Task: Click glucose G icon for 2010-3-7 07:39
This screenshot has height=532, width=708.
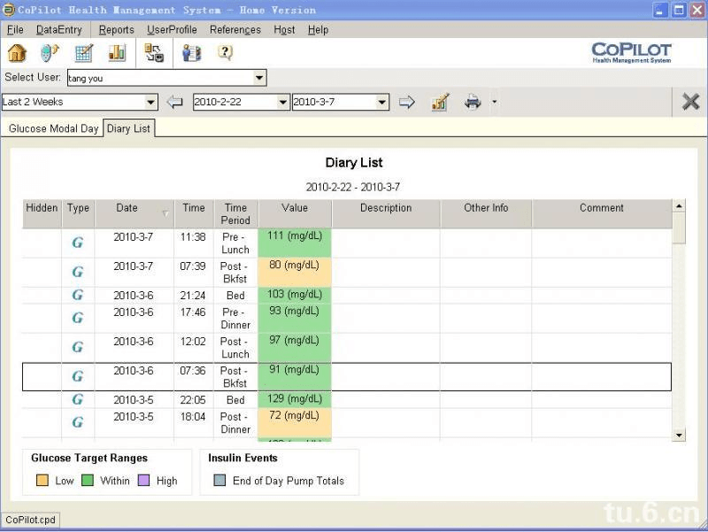Action: click(78, 272)
